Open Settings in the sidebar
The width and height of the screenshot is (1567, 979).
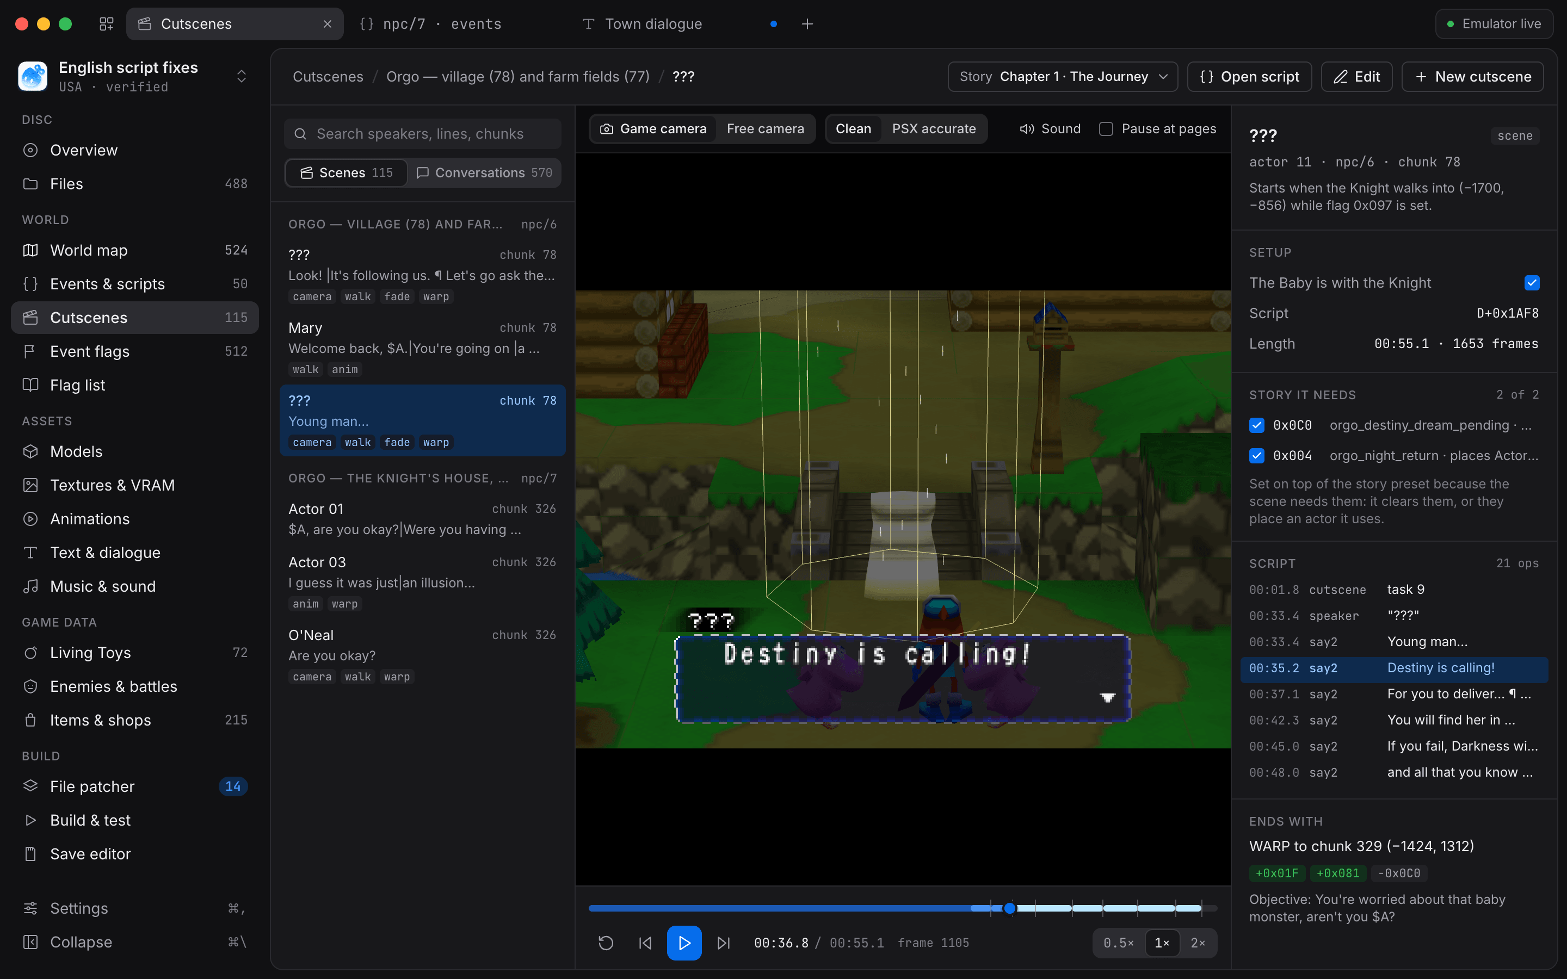tap(135, 908)
